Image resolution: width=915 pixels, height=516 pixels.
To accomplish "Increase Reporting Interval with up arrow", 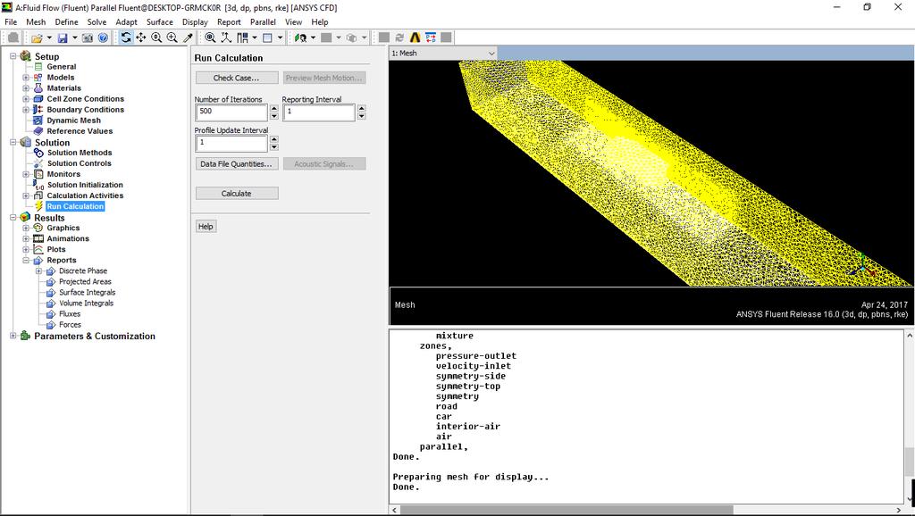I will tap(361, 108).
